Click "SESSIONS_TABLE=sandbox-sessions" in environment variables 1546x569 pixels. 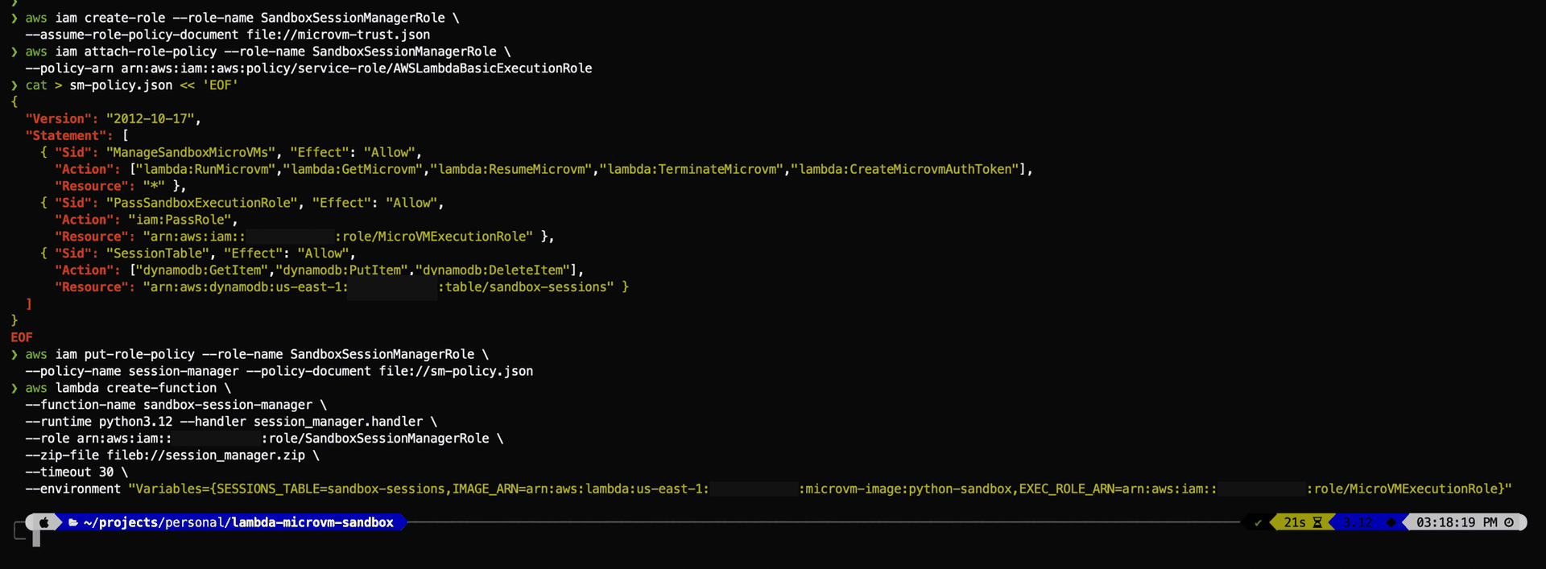pos(331,489)
